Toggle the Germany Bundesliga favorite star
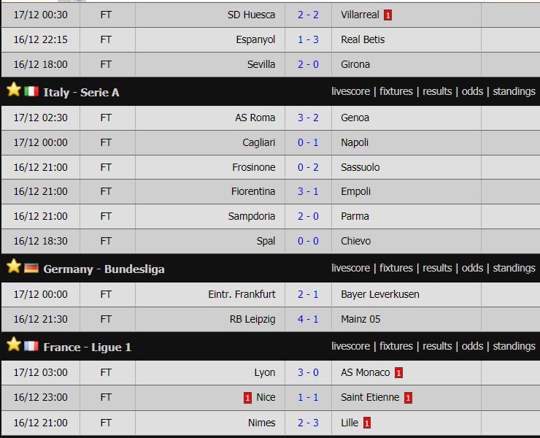The image size is (540, 438). pyautogui.click(x=14, y=266)
